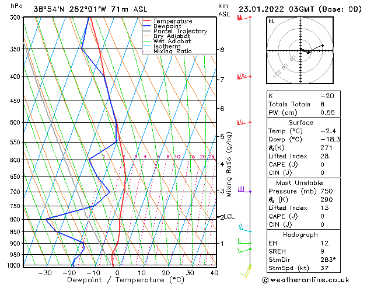
Task: Click the red wind barb at 300 hPa
Action: [x=240, y=18]
